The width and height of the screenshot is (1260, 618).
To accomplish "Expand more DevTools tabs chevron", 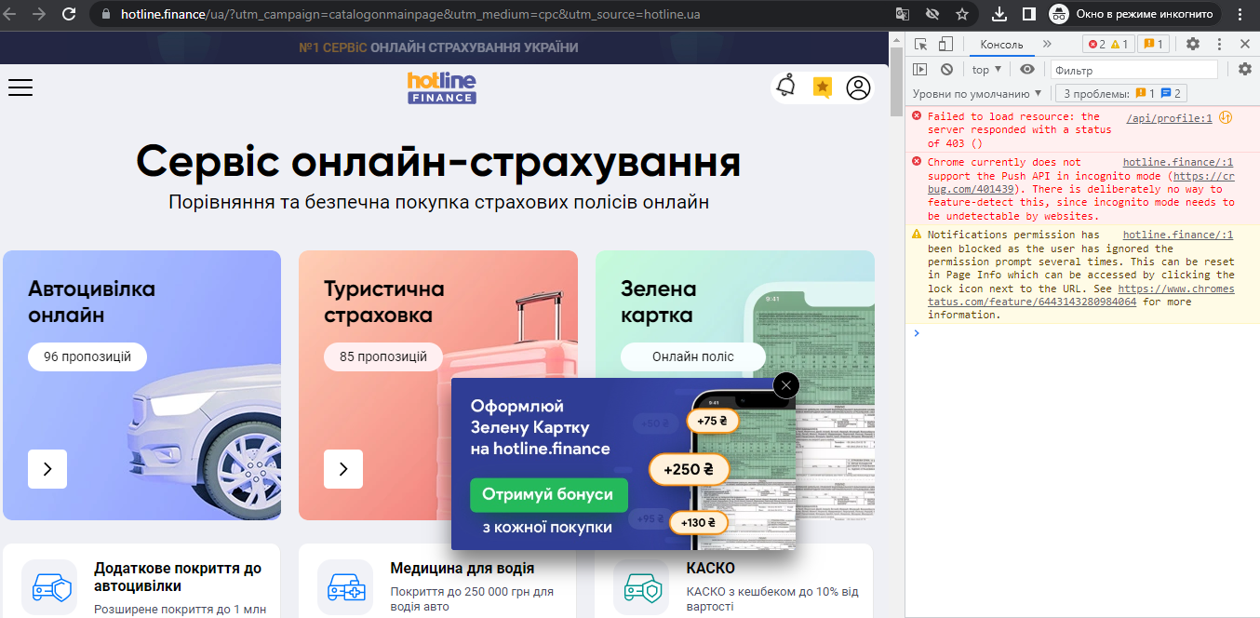I will click(x=1047, y=44).
